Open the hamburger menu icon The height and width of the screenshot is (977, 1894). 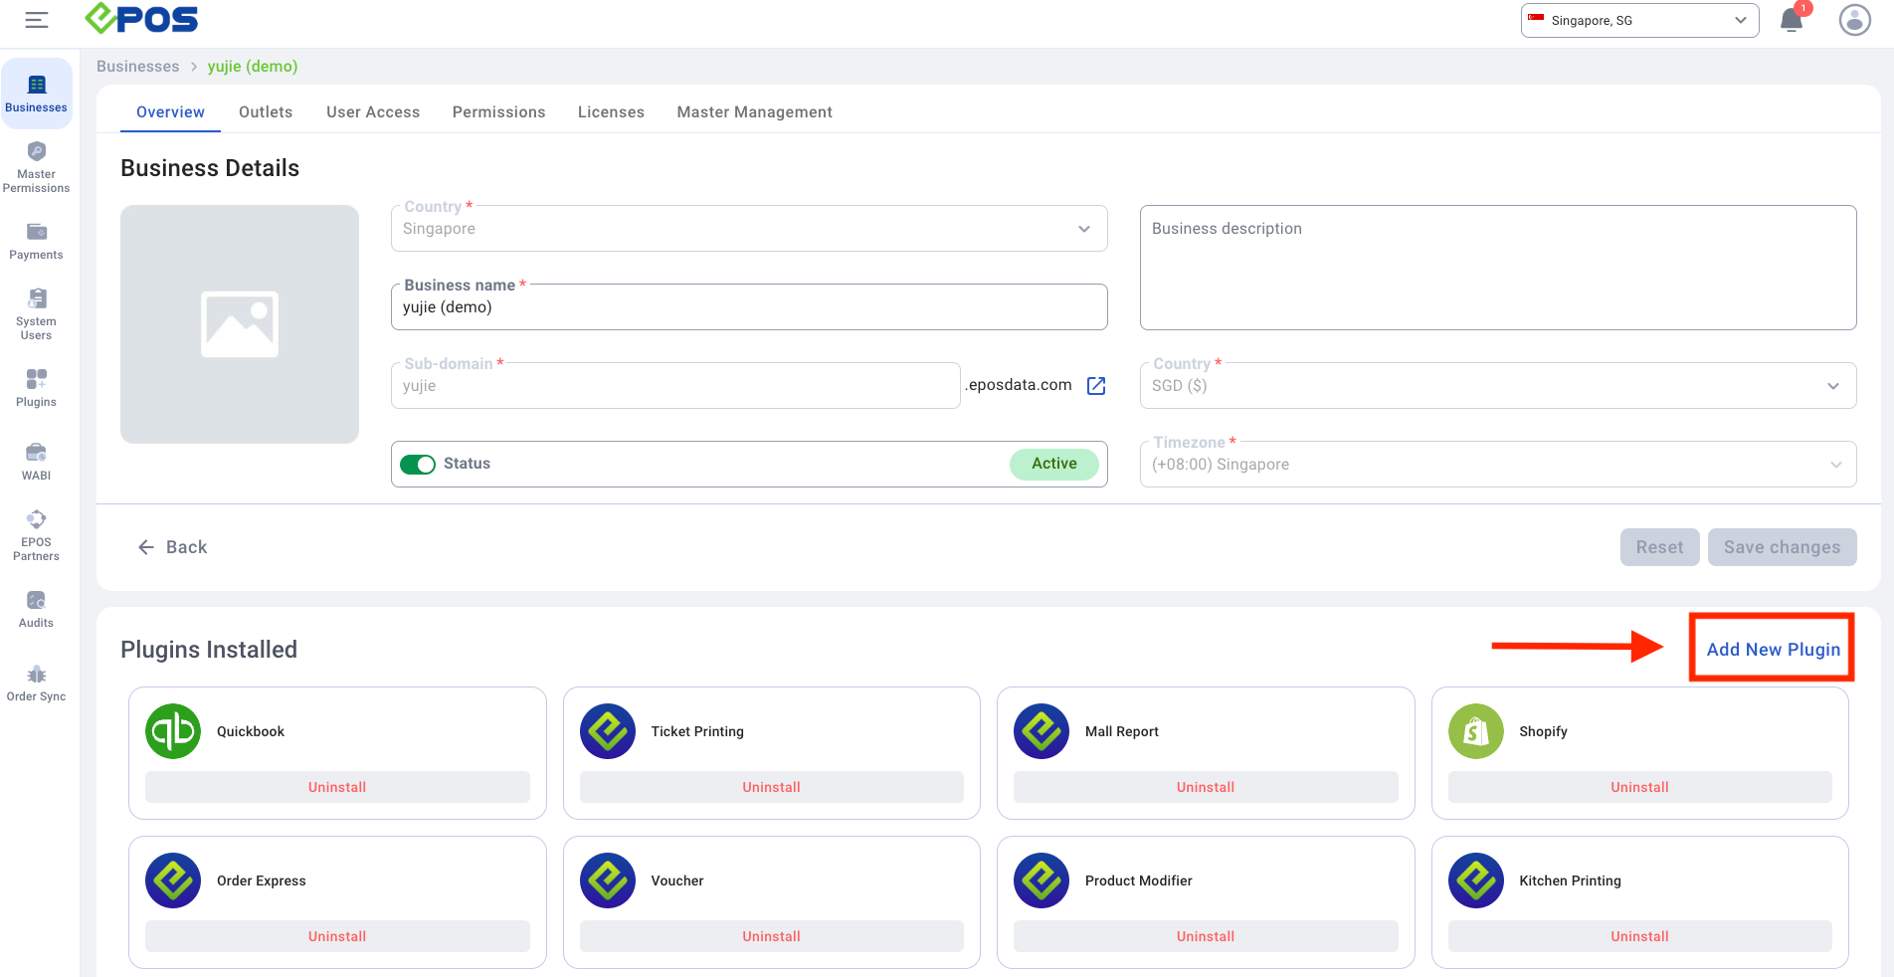coord(37,20)
